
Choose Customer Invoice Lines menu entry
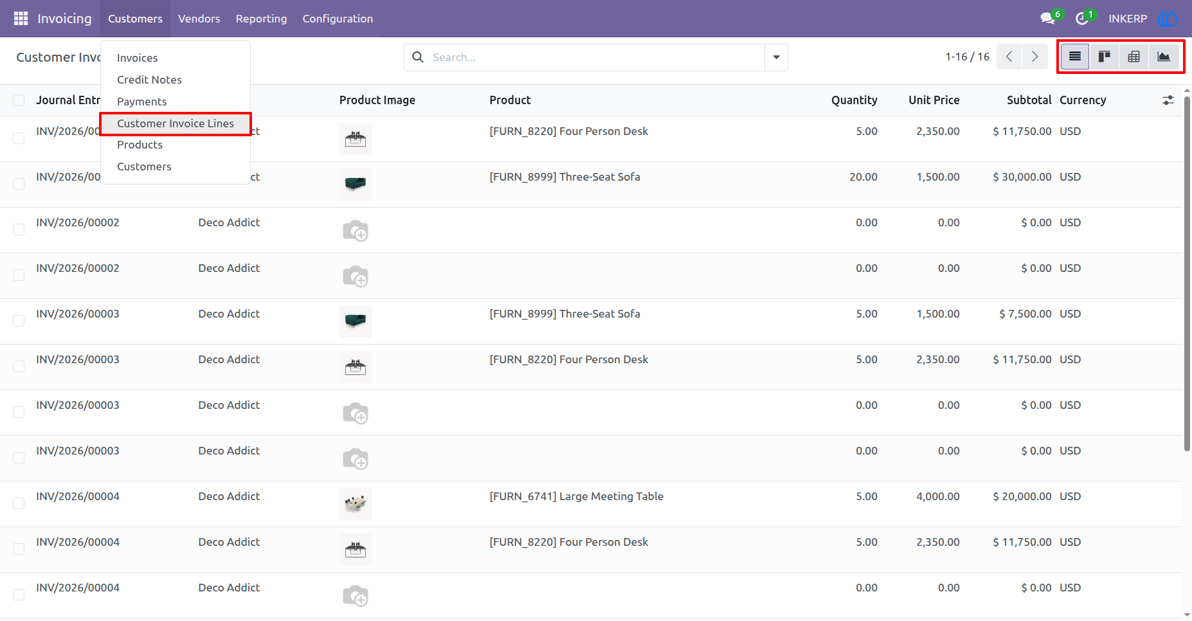(x=176, y=123)
